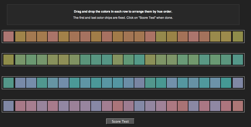
Task: Click the Score Test button
Action: (x=120, y=121)
